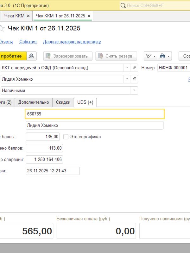Click the 'НФНФ-000001' number field
This screenshot has height=253, width=190.
tap(174, 68)
